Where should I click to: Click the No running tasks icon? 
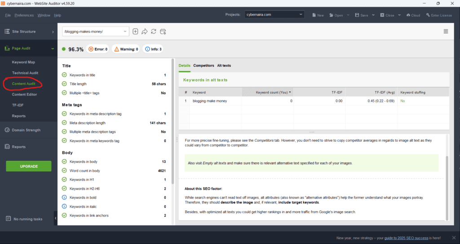pos(8,218)
